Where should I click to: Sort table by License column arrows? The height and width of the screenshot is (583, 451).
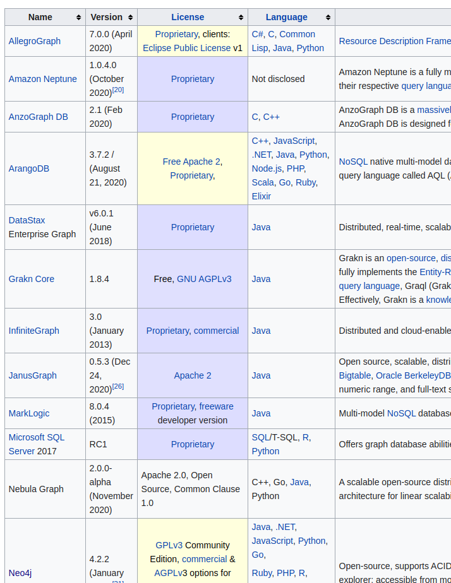tap(241, 18)
